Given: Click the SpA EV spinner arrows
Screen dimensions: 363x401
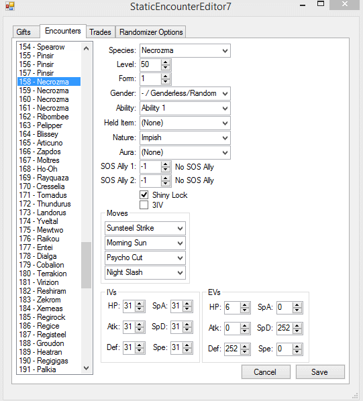Looking at the screenshot, I should pyautogui.click(x=297, y=307).
